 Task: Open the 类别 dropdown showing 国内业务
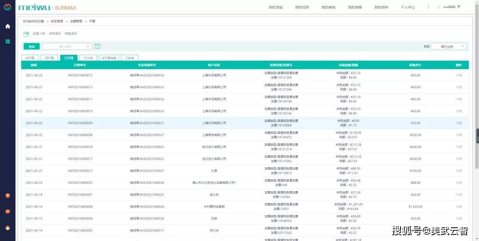pos(449,46)
